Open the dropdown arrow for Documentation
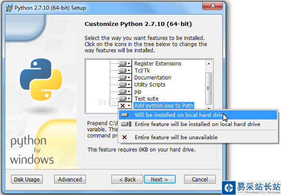 [x=129, y=78]
